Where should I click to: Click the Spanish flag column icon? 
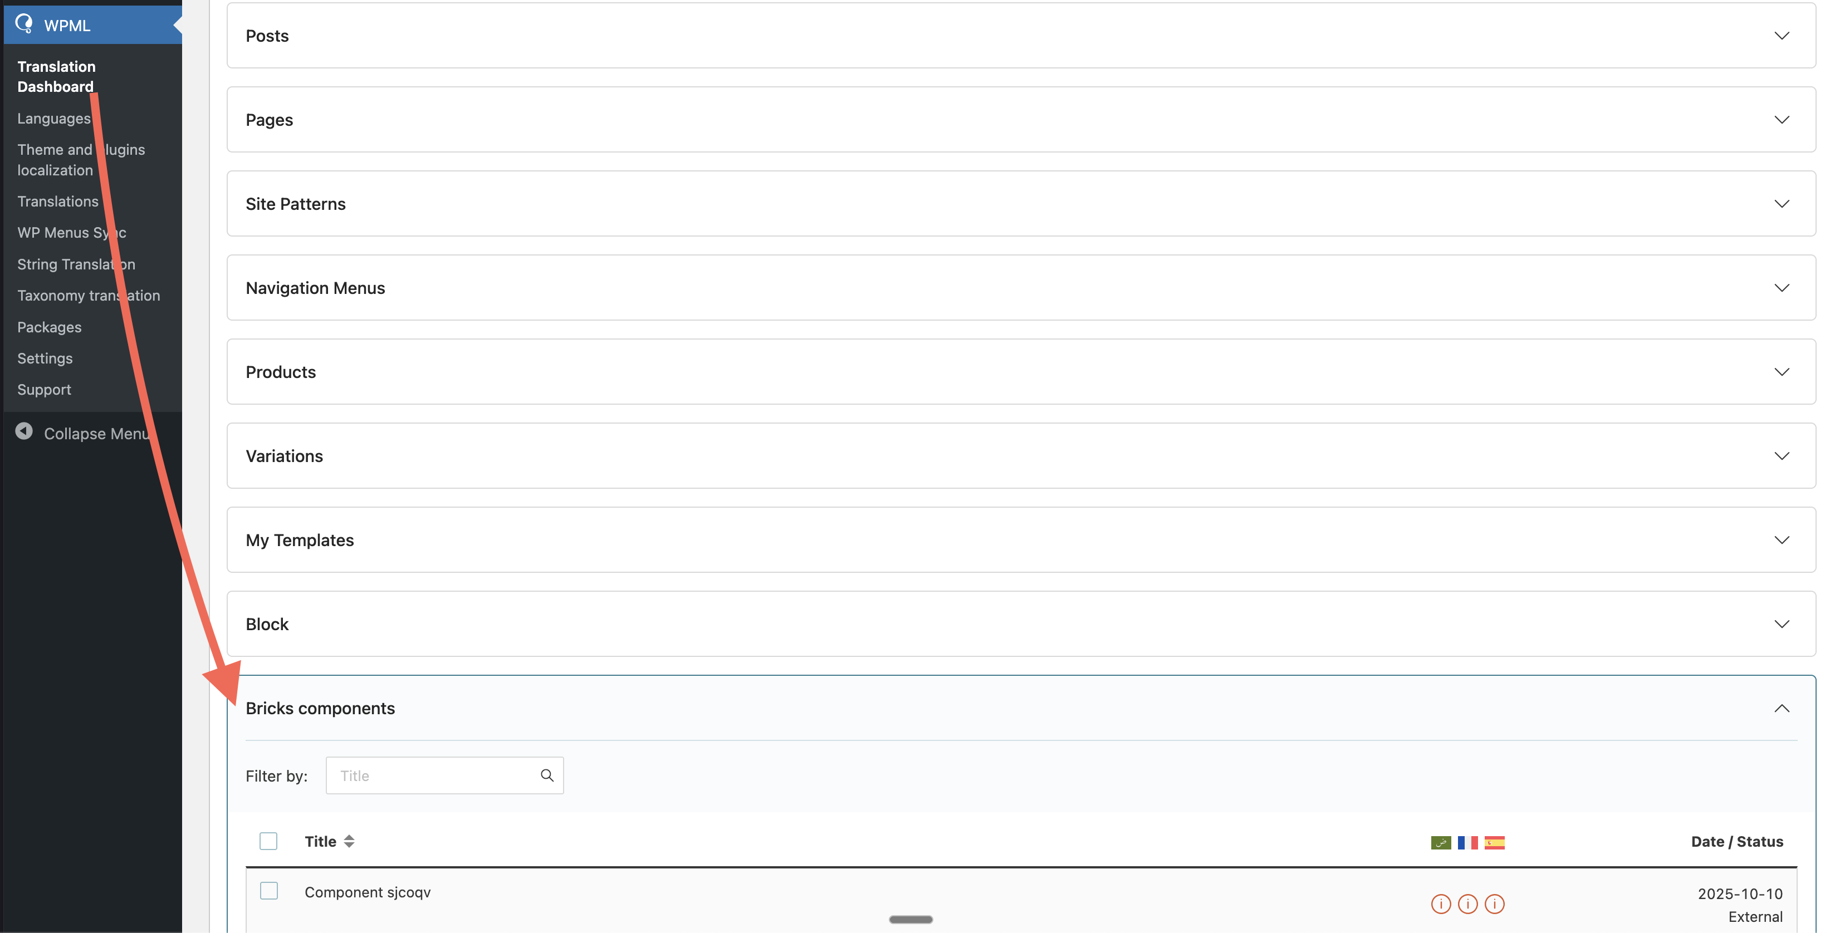tap(1495, 842)
